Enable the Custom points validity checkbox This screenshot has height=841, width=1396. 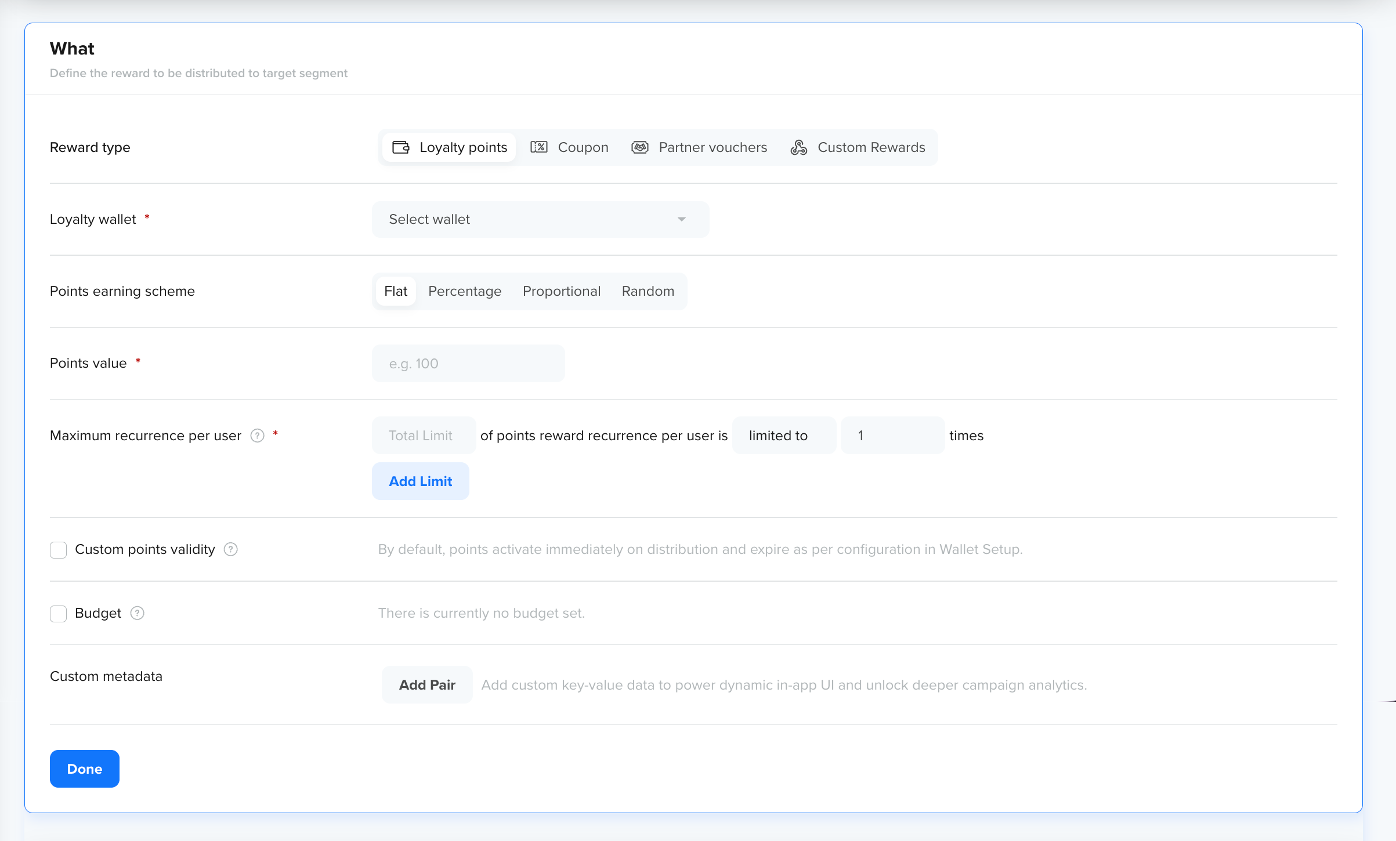coord(59,550)
